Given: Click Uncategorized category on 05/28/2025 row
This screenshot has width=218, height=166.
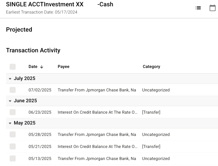Looking at the screenshot, I should [156, 134].
